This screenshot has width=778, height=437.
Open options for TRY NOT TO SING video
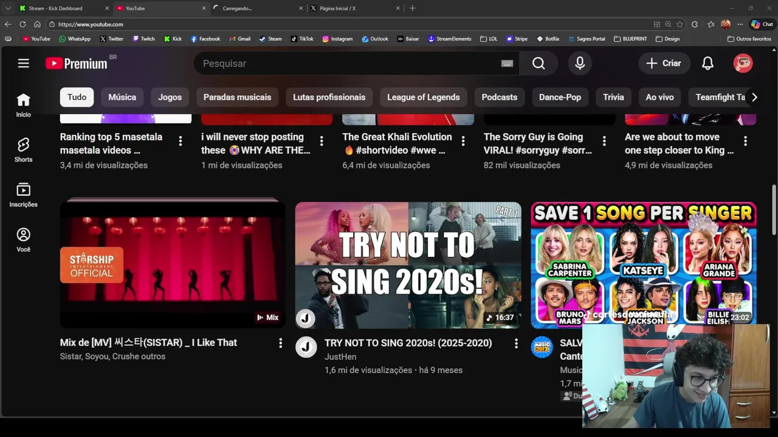(516, 344)
